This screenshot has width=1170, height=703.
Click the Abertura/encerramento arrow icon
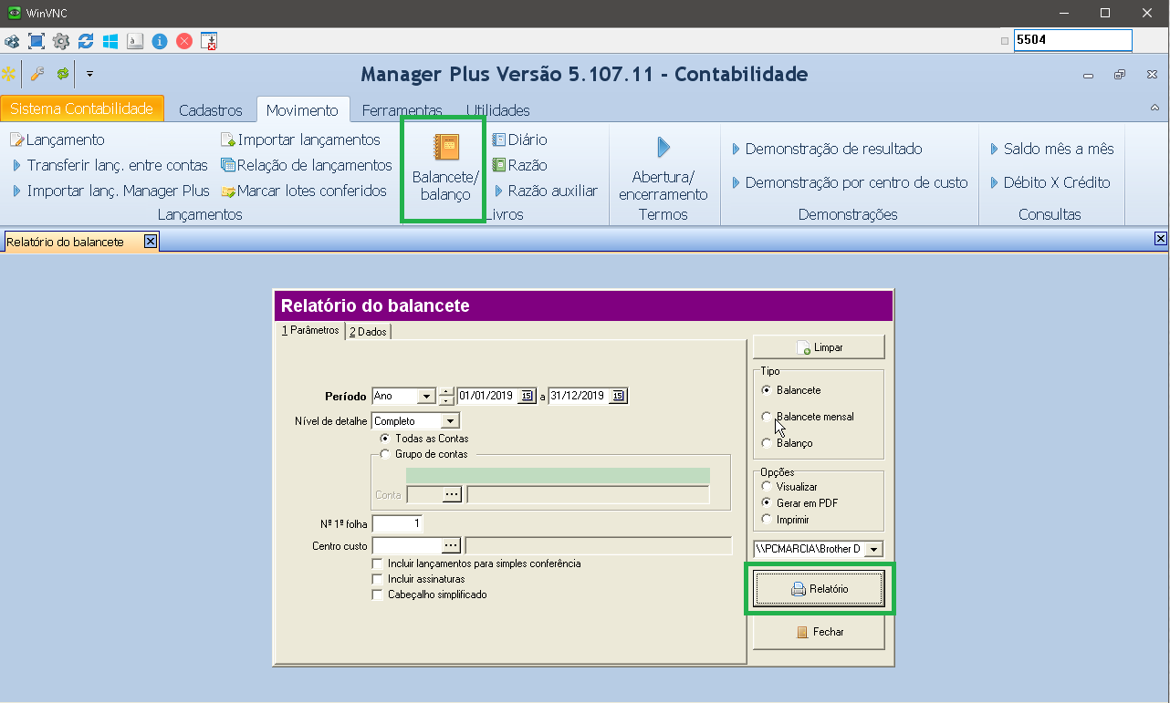(x=663, y=148)
